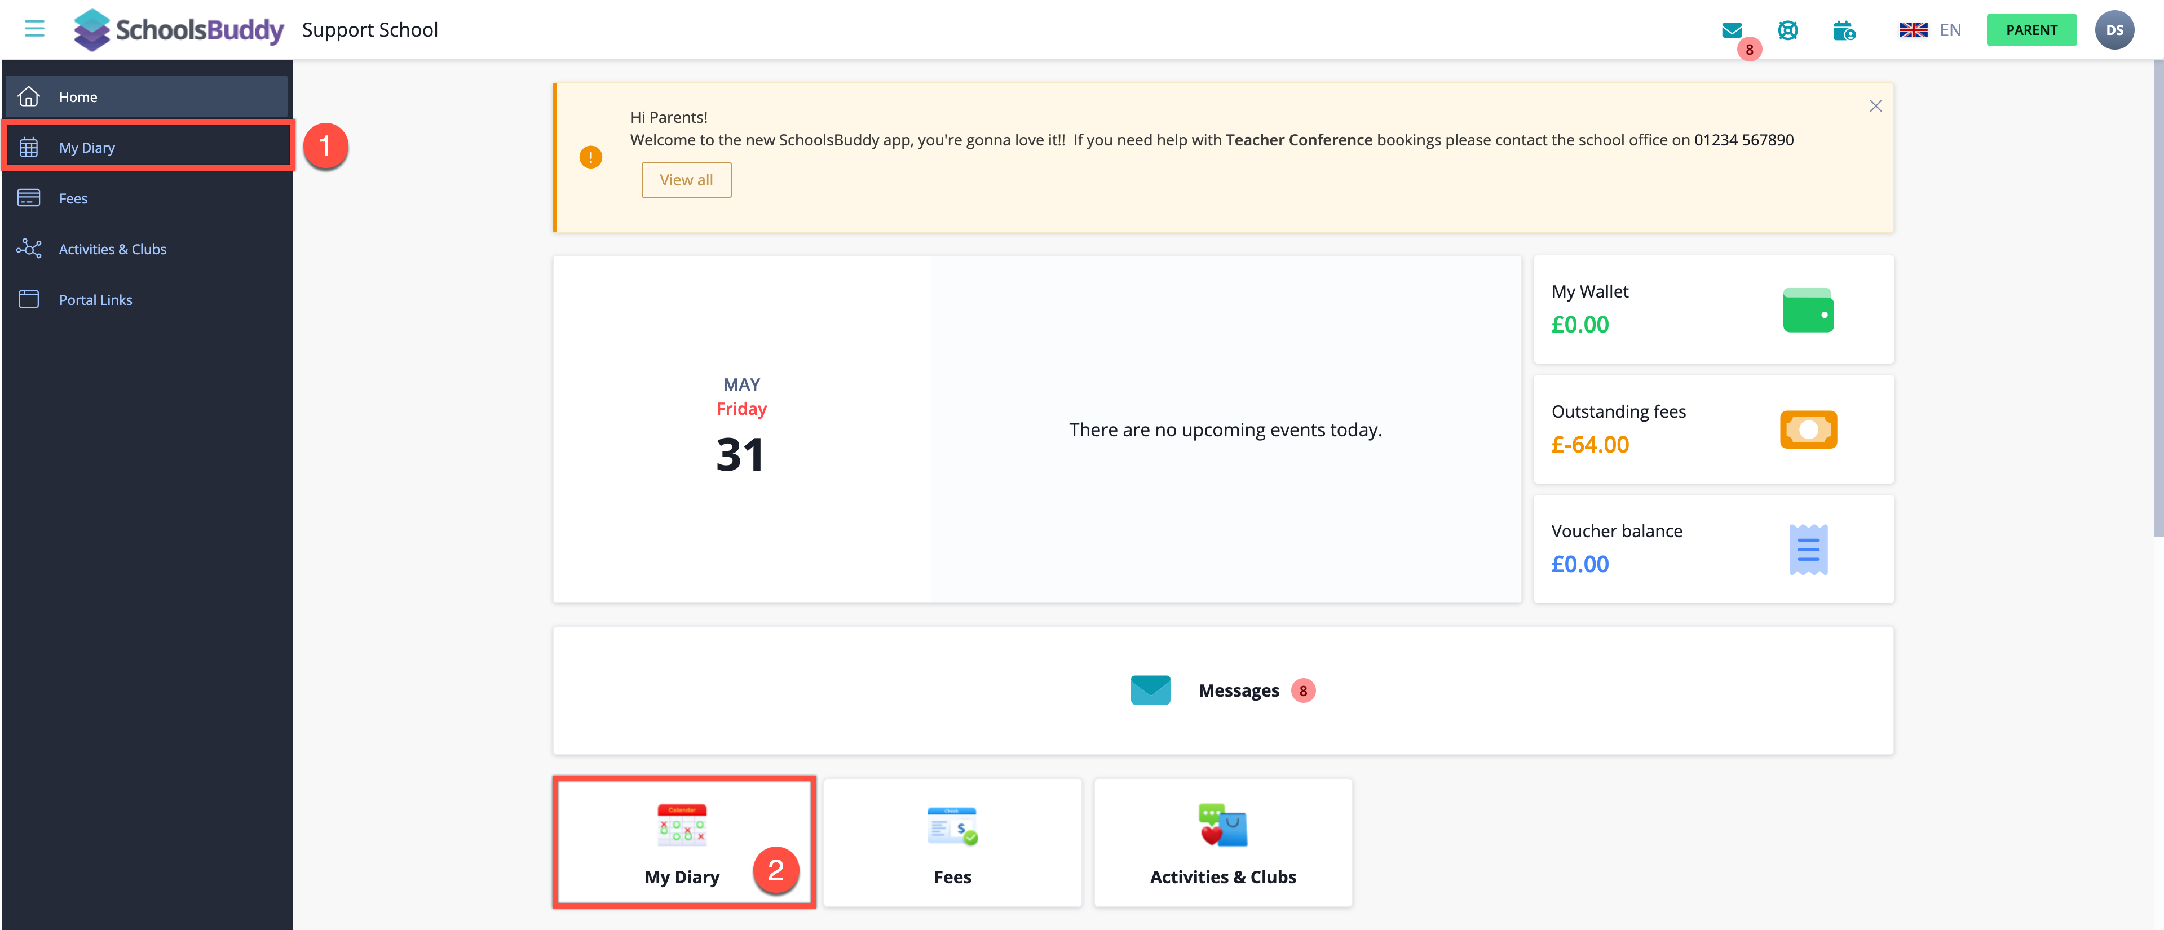Image resolution: width=2164 pixels, height=930 pixels.
Task: Click the Voucher balance receipt icon
Action: [x=1808, y=550]
